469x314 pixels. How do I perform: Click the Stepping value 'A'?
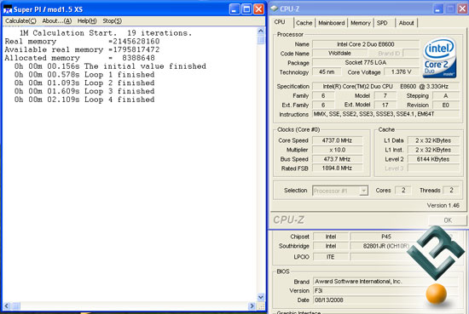coord(445,95)
